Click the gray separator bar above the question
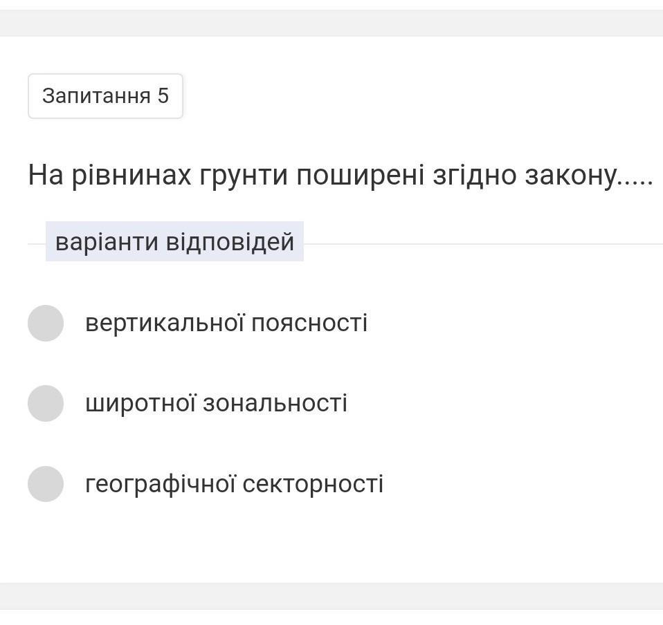The height and width of the screenshot is (625, 663). click(x=331, y=23)
